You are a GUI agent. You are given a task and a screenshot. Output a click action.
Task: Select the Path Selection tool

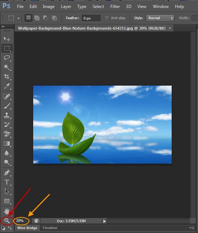tap(7, 191)
